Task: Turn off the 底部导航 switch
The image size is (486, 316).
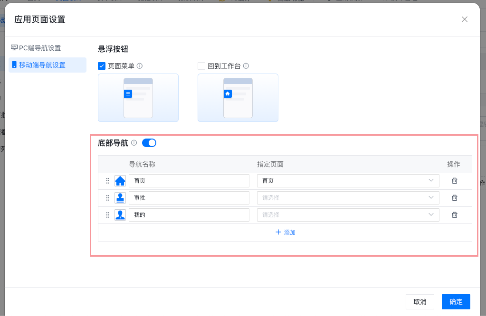Action: click(149, 143)
